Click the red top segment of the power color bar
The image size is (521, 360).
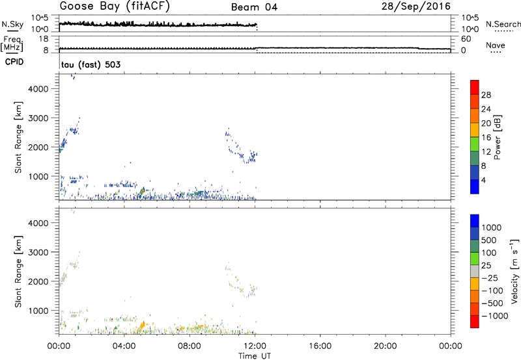(x=475, y=88)
